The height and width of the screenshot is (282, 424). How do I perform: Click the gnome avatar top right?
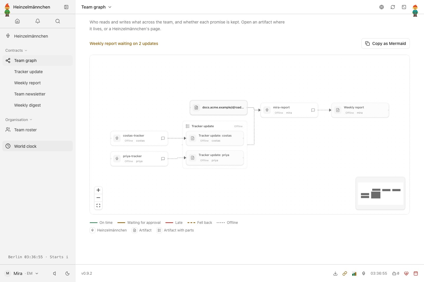click(x=415, y=11)
